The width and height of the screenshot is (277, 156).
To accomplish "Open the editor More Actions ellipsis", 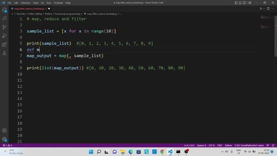I will pos(273,9).
